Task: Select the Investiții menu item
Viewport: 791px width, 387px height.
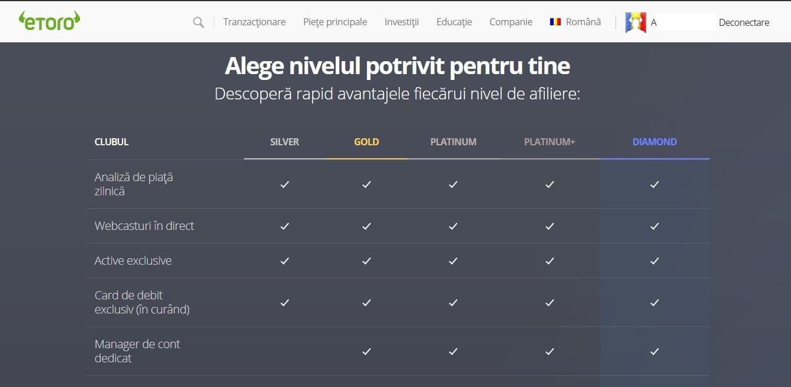Action: pos(402,22)
